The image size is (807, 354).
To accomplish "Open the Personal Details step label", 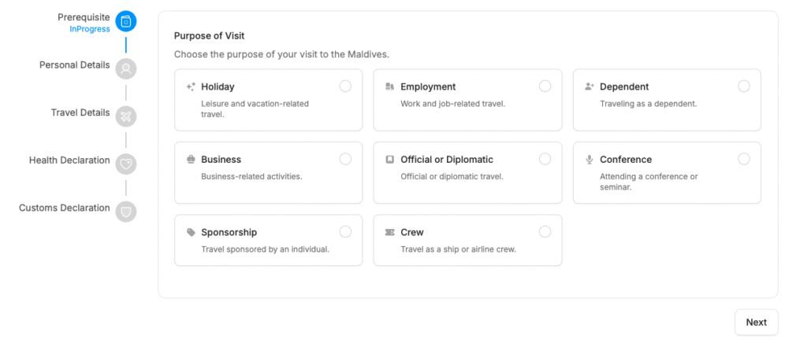I will click(75, 65).
